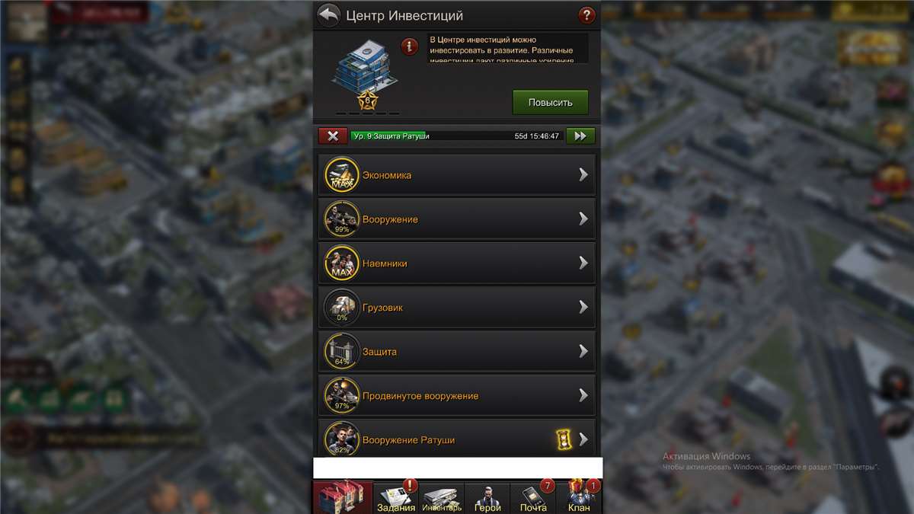
Task: Expand the Наемники row arrow
Action: point(583,263)
